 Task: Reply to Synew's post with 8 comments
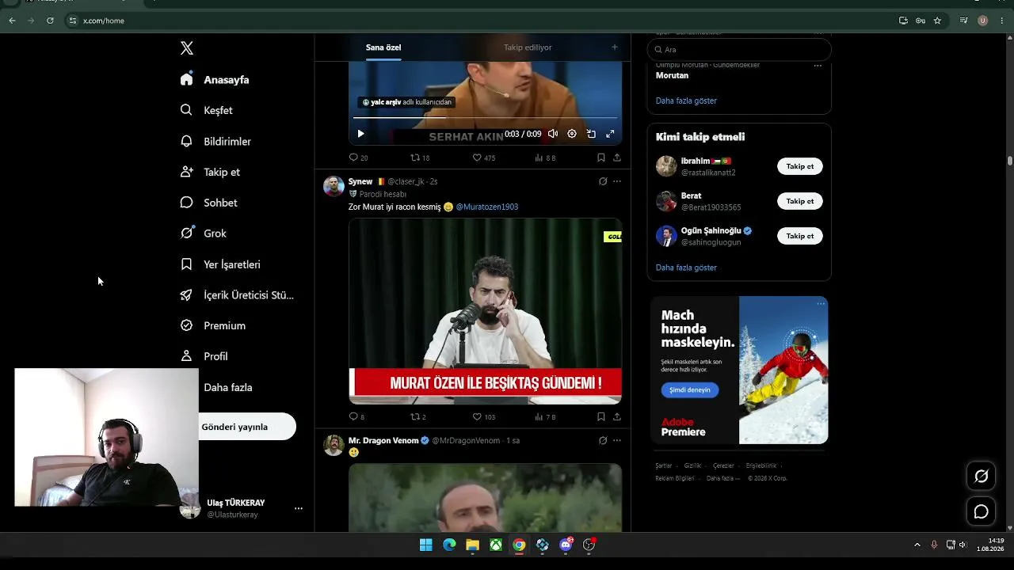pyautogui.click(x=356, y=416)
